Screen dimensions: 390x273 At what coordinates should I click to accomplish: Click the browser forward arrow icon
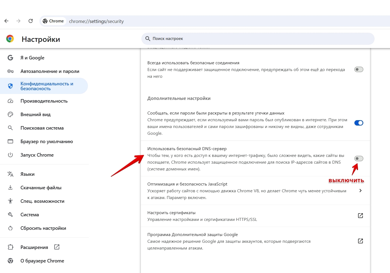[18, 21]
